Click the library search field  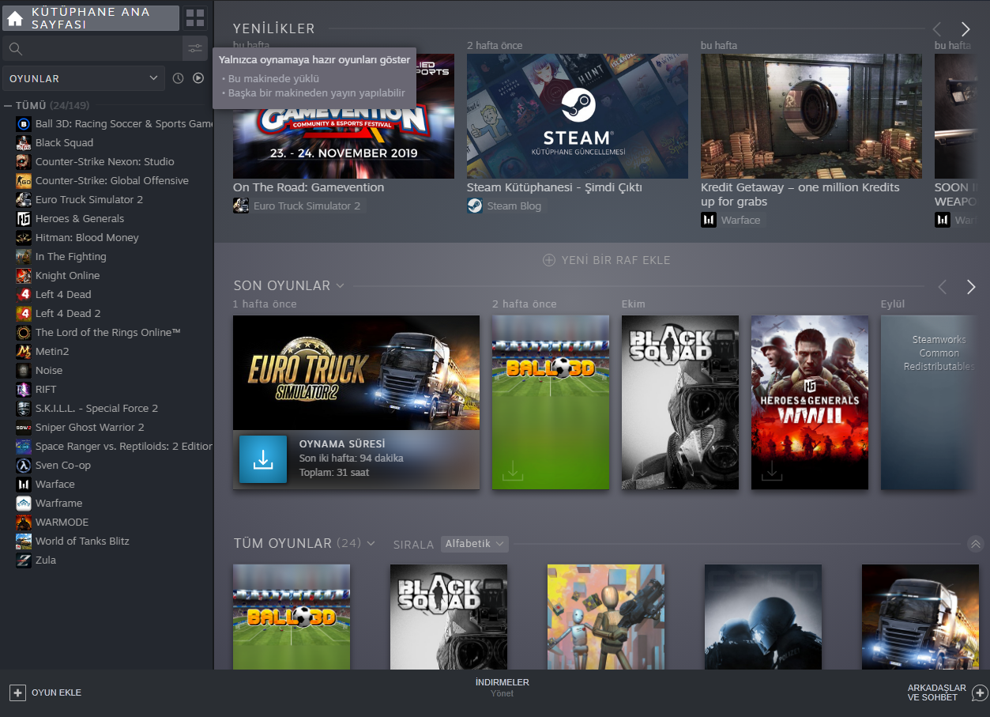click(92, 49)
